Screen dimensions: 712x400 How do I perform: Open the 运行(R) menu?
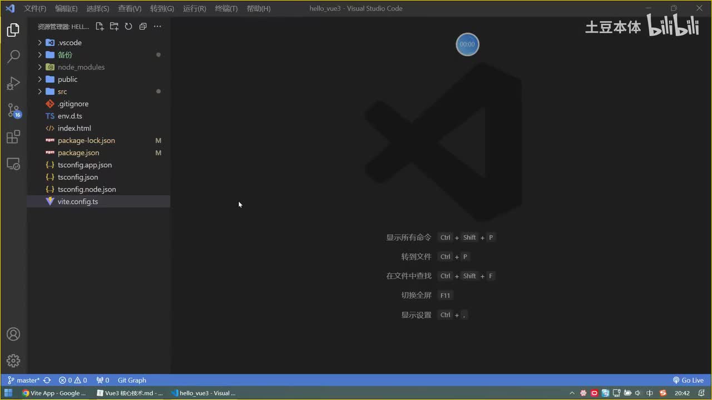point(194,8)
